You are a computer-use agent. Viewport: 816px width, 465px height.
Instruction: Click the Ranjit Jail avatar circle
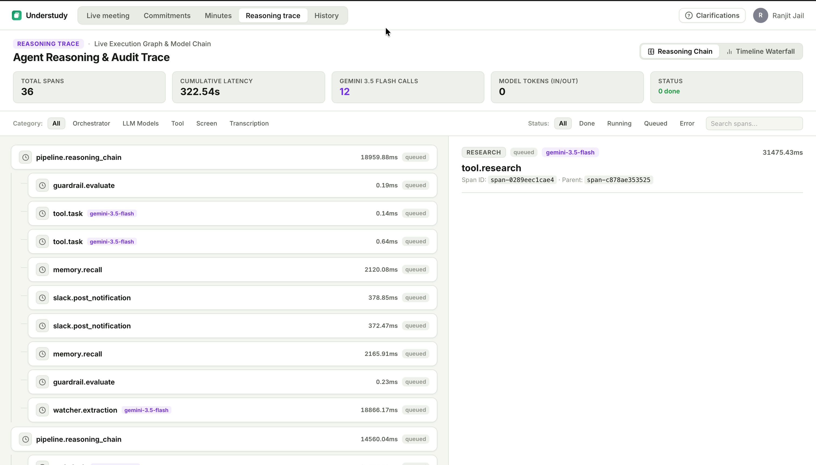[x=760, y=15]
